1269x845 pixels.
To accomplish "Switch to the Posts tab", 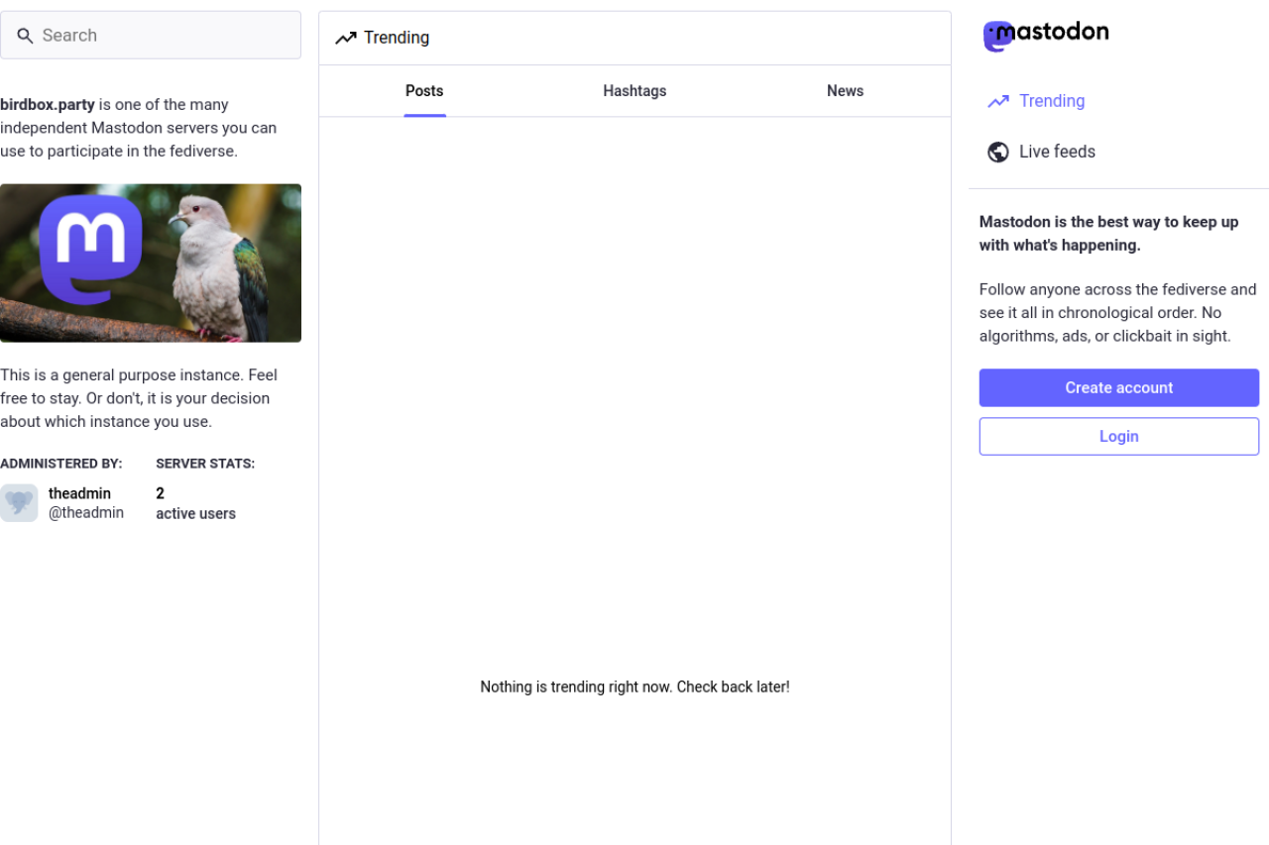I will pyautogui.click(x=424, y=91).
